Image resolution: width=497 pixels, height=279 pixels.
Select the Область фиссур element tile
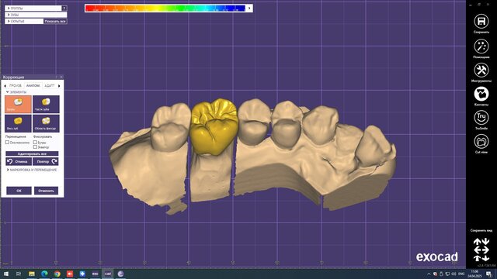pos(46,123)
